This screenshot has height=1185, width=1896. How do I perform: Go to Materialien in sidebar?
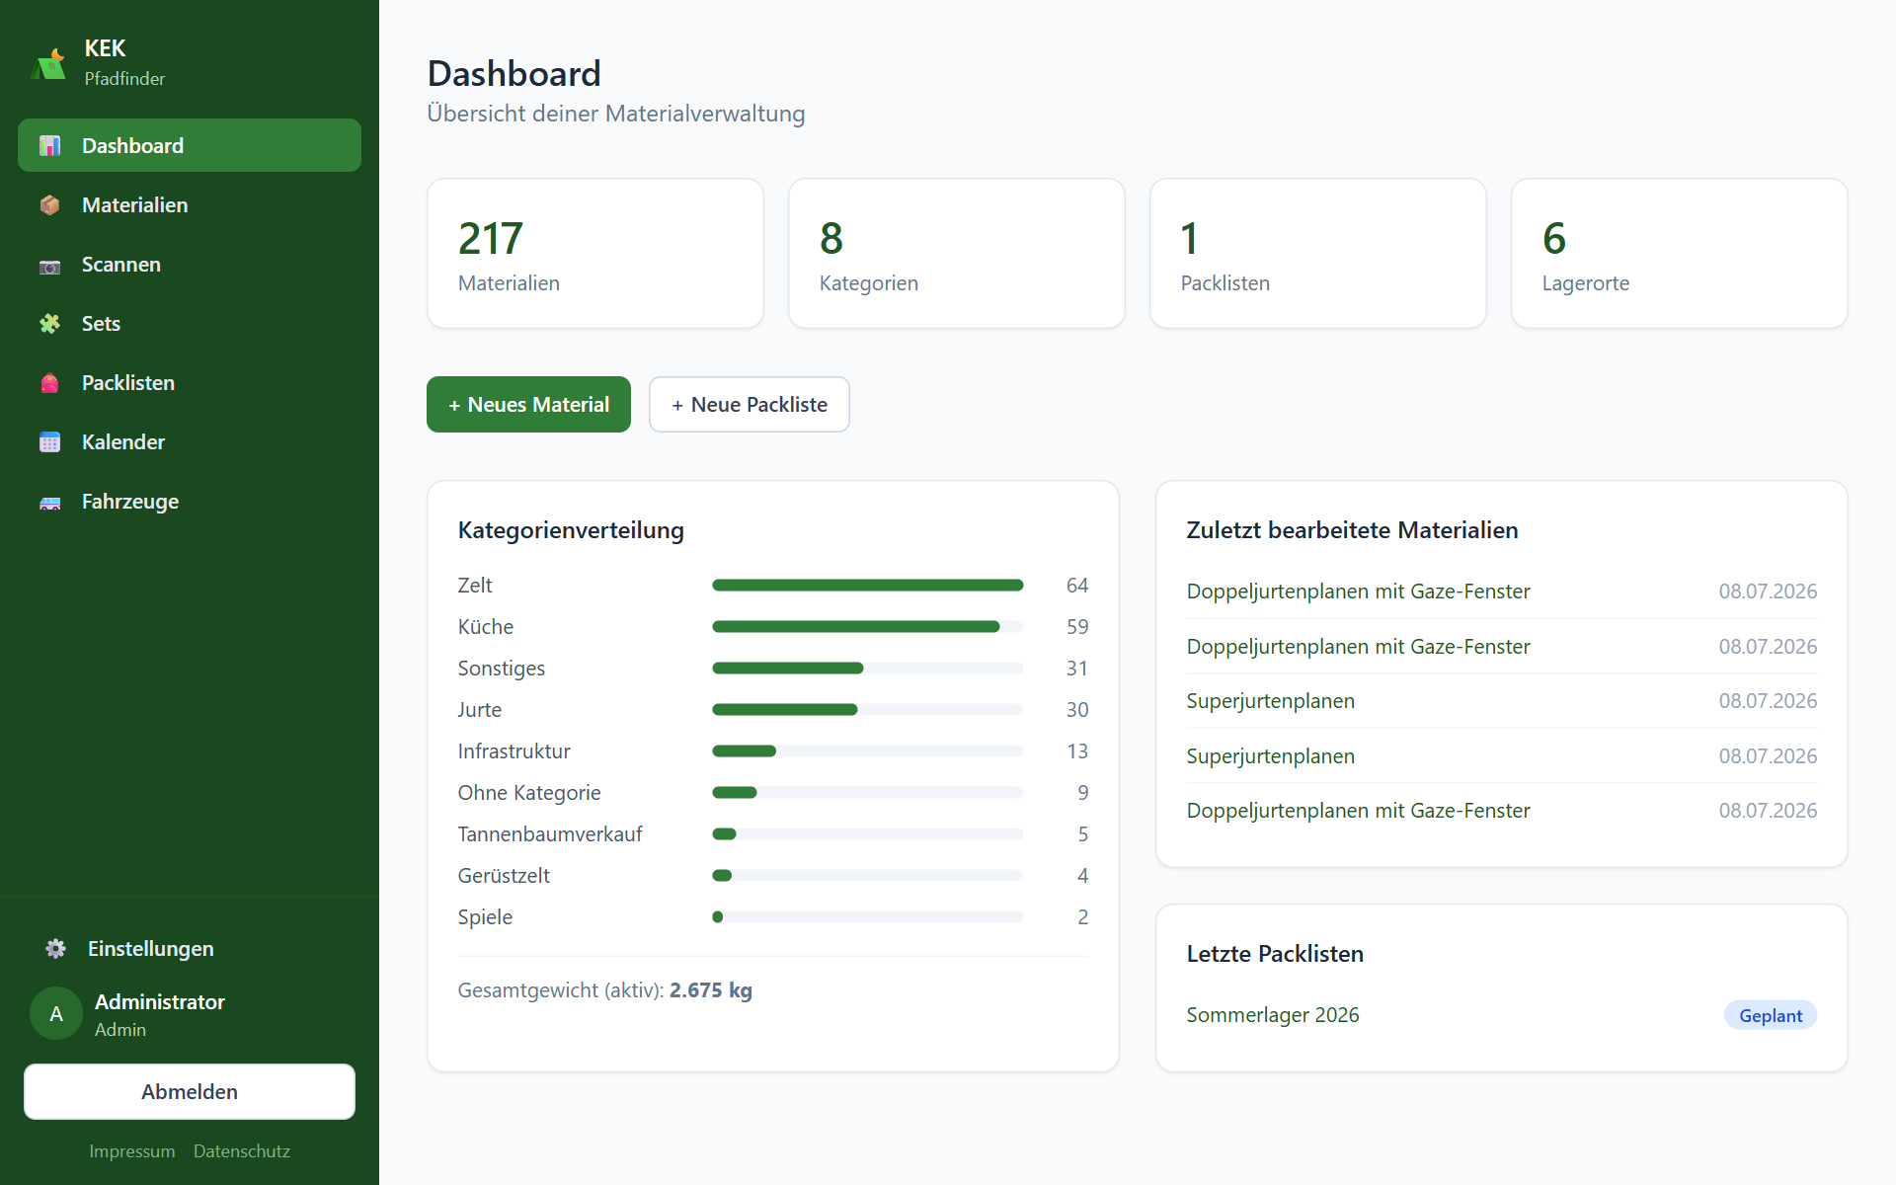pyautogui.click(x=190, y=204)
